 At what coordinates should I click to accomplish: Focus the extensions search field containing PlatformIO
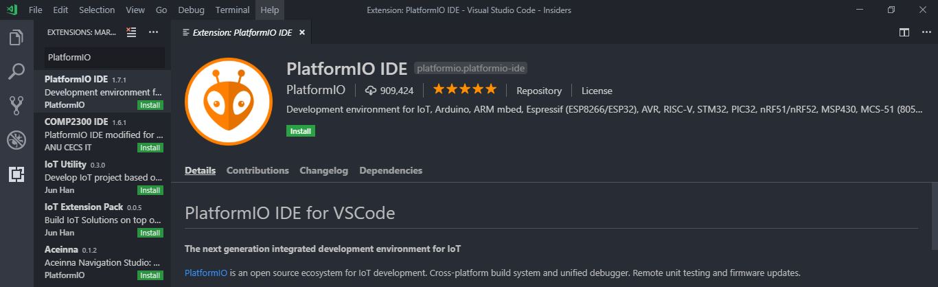104,58
